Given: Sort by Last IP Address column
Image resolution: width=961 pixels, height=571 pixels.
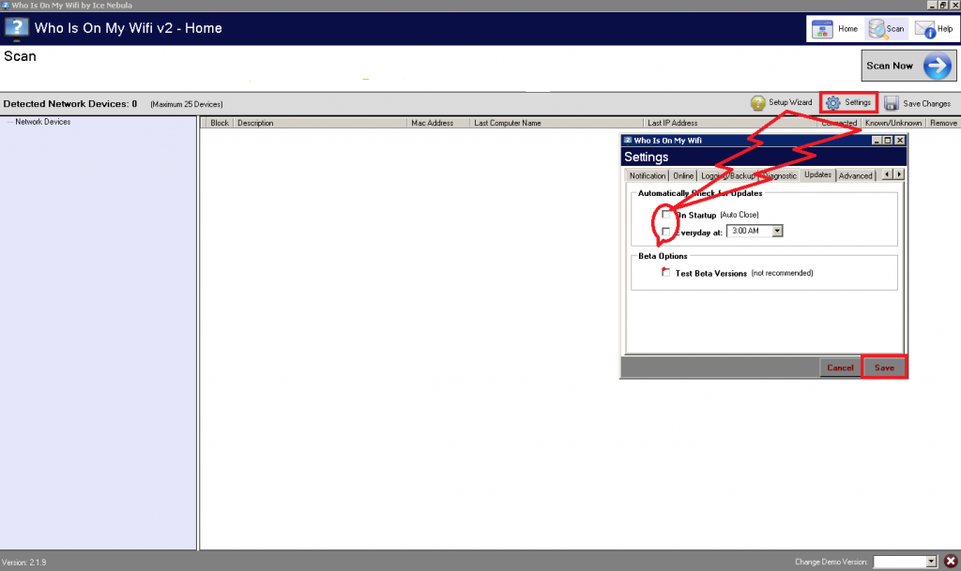Looking at the screenshot, I should (730, 123).
